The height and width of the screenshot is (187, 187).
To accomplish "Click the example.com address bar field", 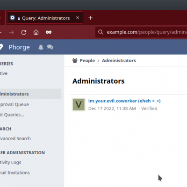I will pos(141,32).
